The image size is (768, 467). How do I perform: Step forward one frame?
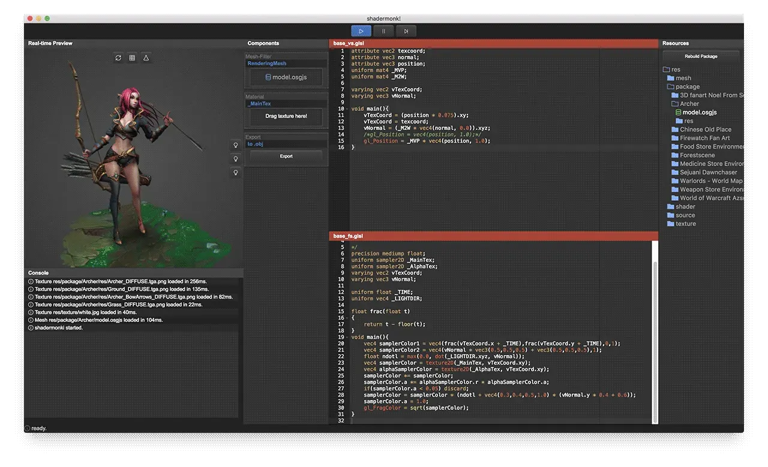pyautogui.click(x=406, y=31)
